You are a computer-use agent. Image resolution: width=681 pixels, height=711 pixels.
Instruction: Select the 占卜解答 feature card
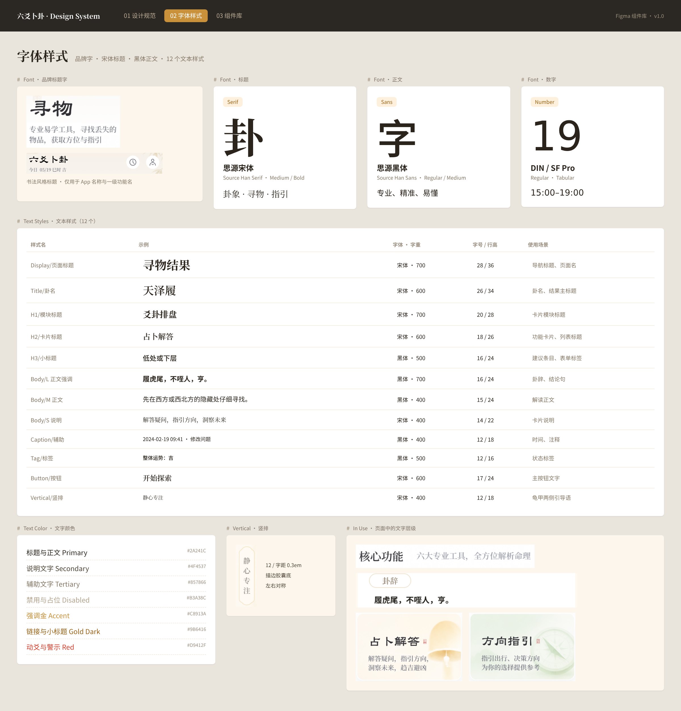point(409,647)
